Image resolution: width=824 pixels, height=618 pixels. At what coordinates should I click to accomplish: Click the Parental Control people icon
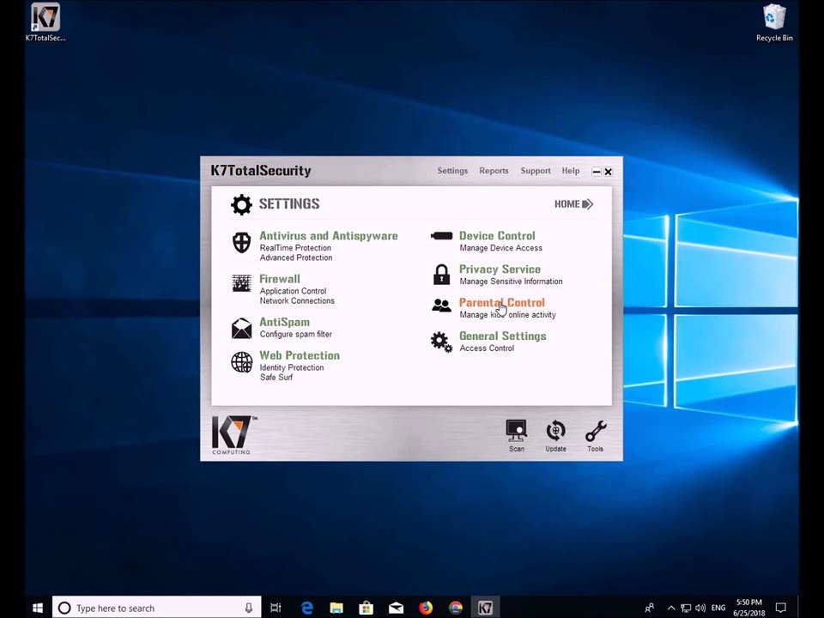441,306
